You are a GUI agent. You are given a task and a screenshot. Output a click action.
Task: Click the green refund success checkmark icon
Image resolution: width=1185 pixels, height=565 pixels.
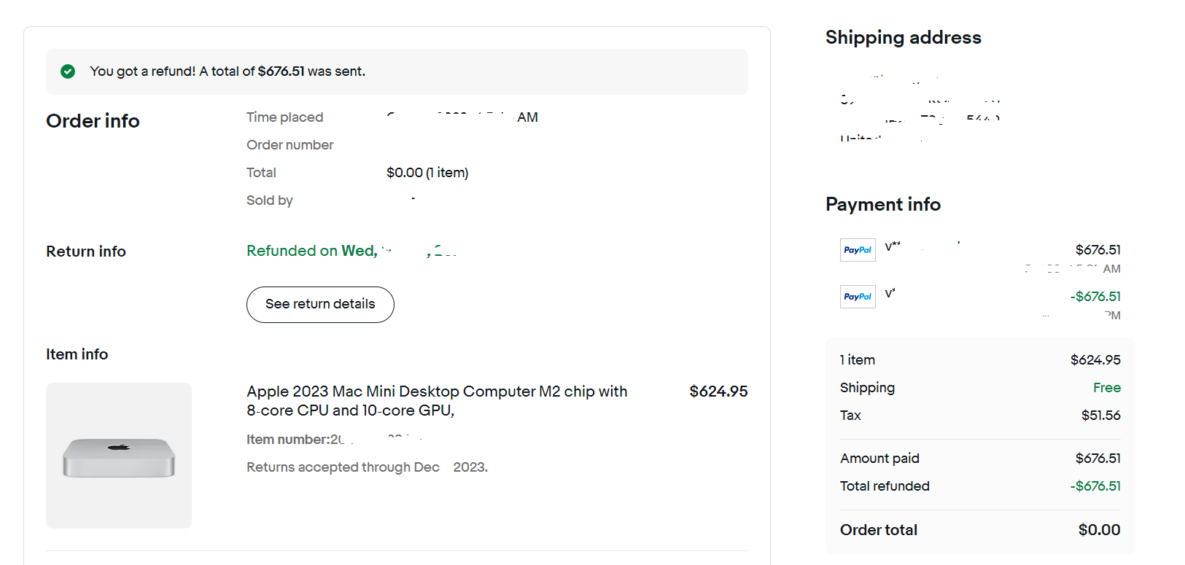click(x=68, y=71)
